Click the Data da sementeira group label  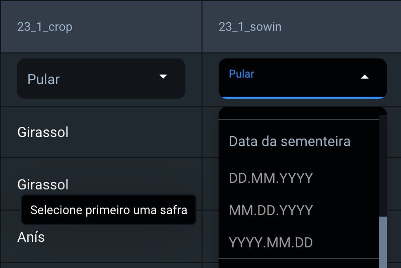click(x=290, y=142)
